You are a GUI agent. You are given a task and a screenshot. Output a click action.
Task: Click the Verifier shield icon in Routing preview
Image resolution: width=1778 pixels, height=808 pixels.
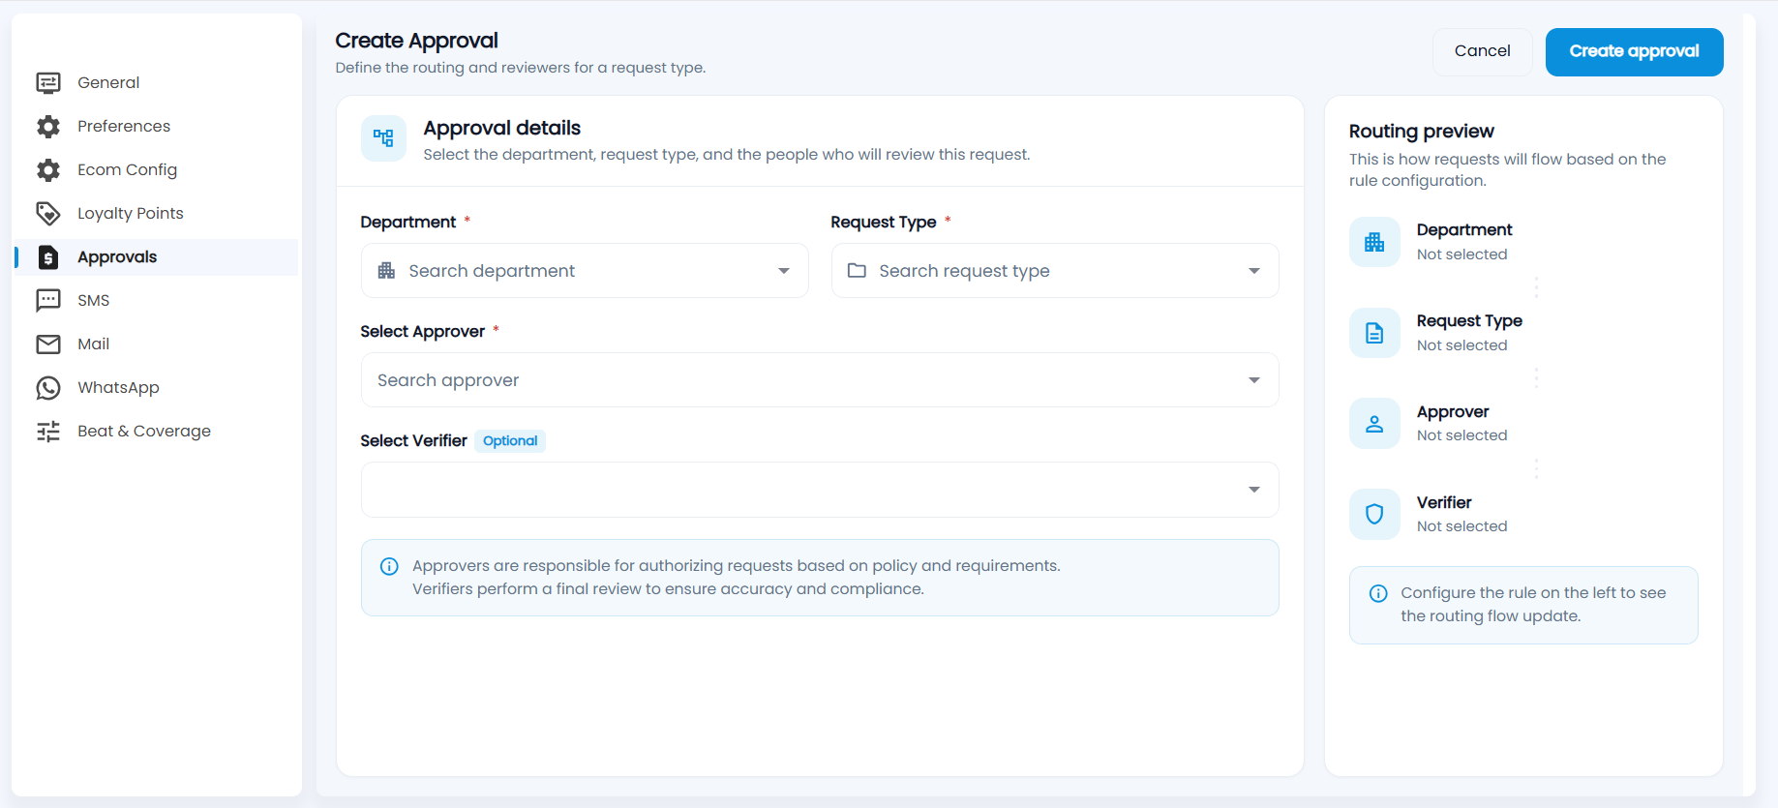point(1374,514)
